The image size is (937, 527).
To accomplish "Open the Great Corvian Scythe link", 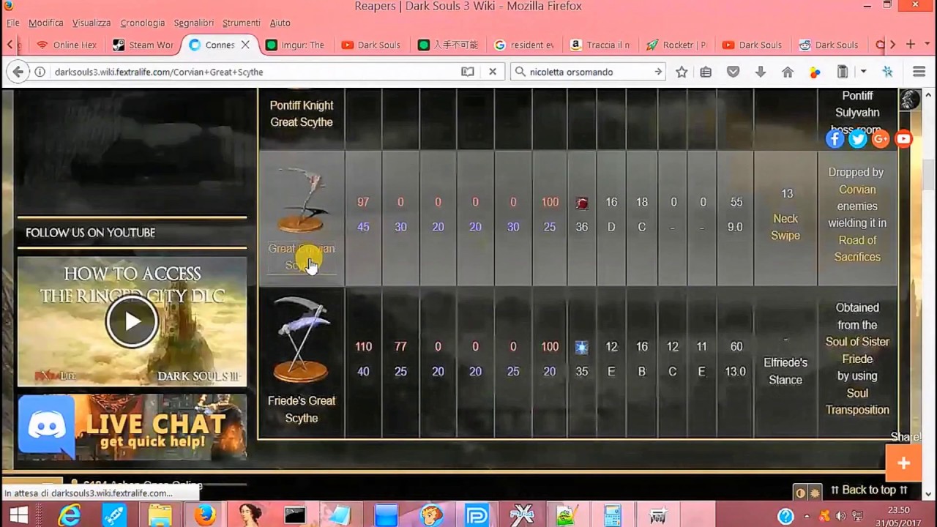I will coord(302,257).
